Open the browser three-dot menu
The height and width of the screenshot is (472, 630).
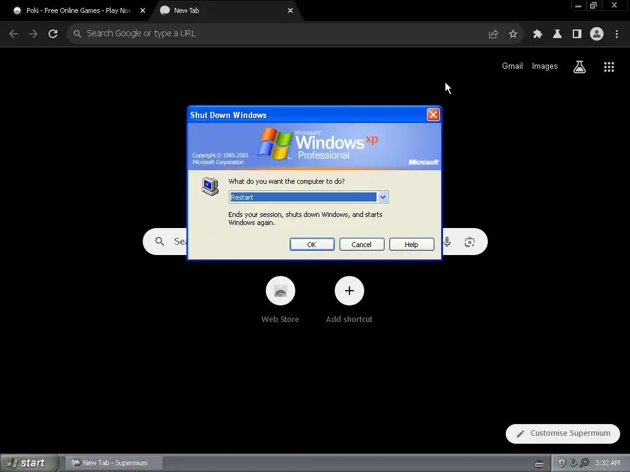coord(616,34)
